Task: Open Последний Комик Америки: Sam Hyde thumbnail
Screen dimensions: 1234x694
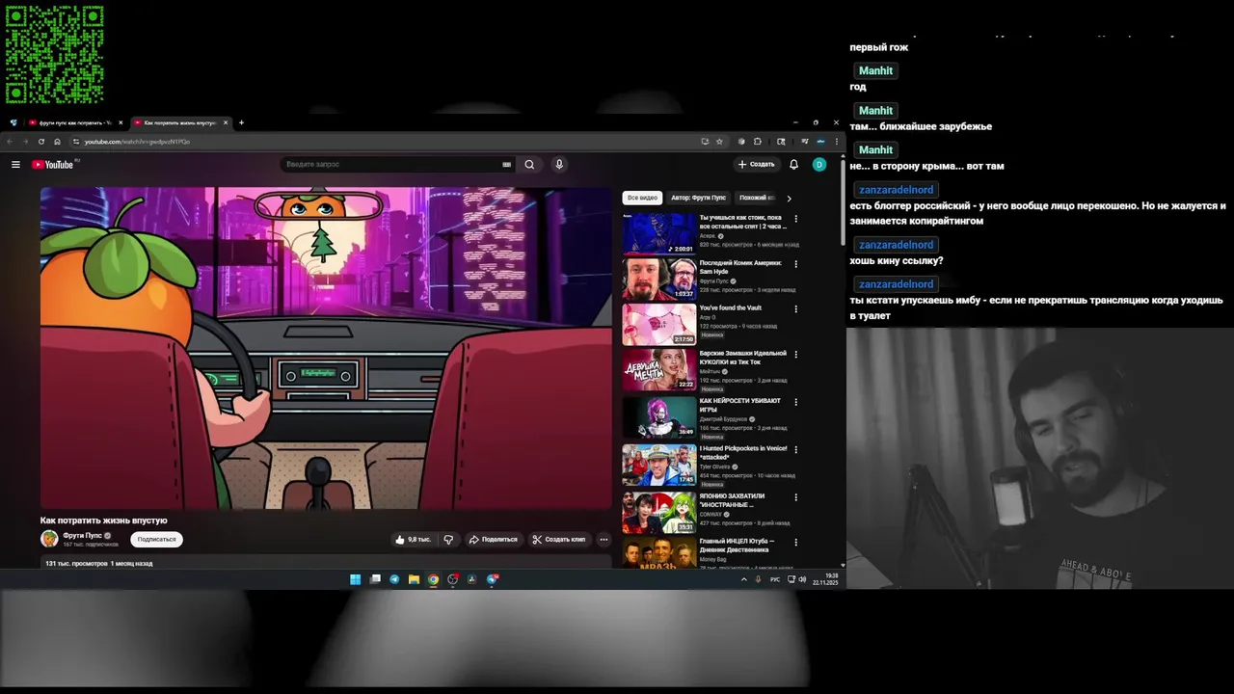Action: (658, 279)
